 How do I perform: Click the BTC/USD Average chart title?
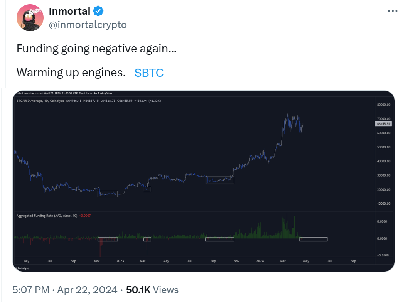click(40, 101)
